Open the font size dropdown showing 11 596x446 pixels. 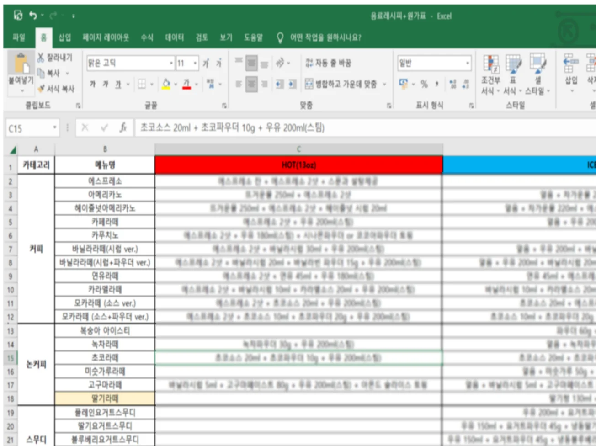pyautogui.click(x=196, y=63)
